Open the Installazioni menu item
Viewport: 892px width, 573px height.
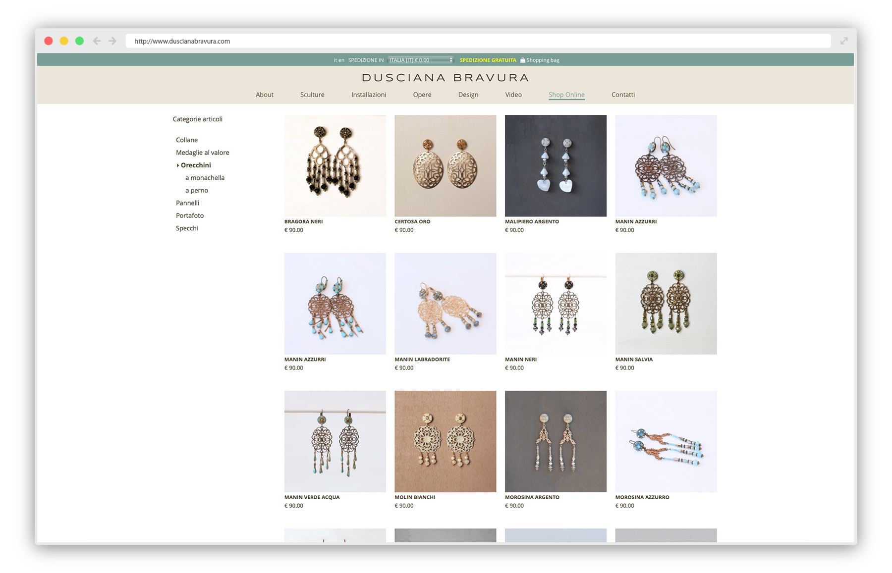point(369,95)
